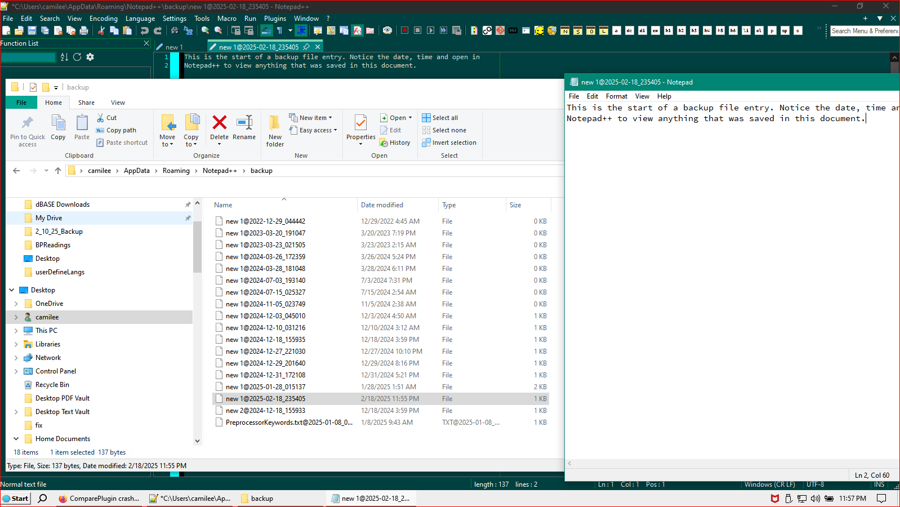Collapse the Home Documents tree node
This screenshot has height=507, width=900.
[x=16, y=439]
